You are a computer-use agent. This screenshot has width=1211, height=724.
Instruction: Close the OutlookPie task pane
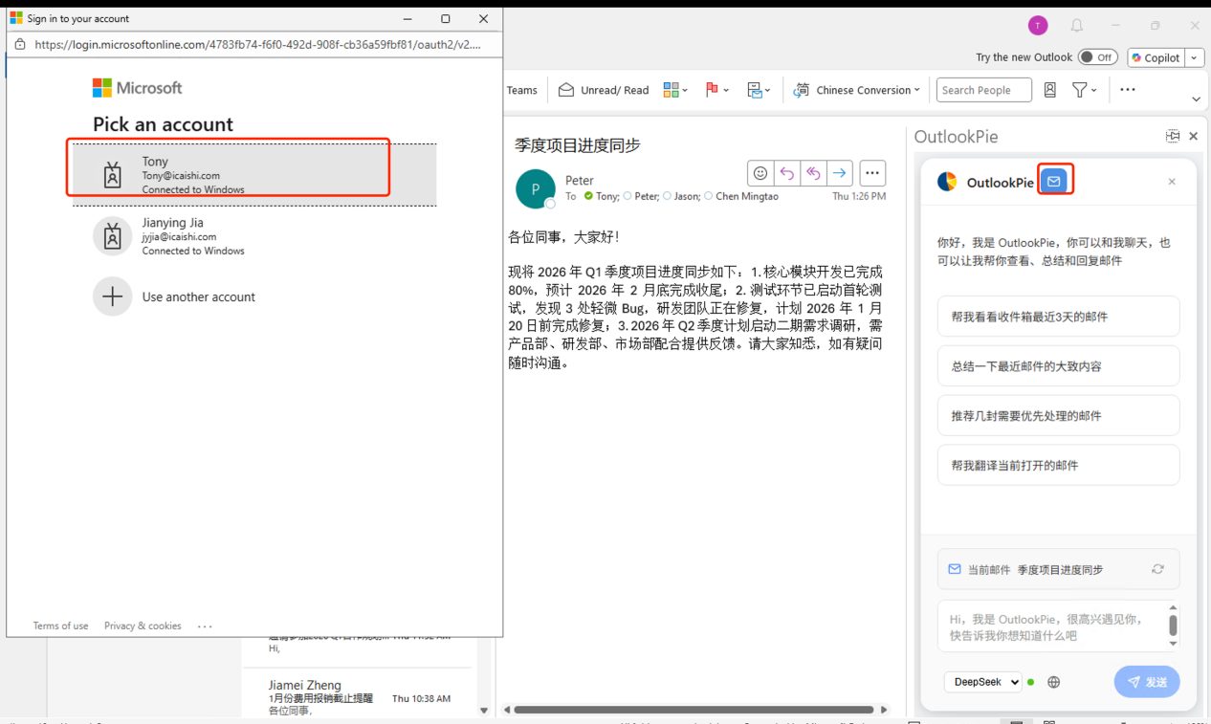tap(1194, 137)
